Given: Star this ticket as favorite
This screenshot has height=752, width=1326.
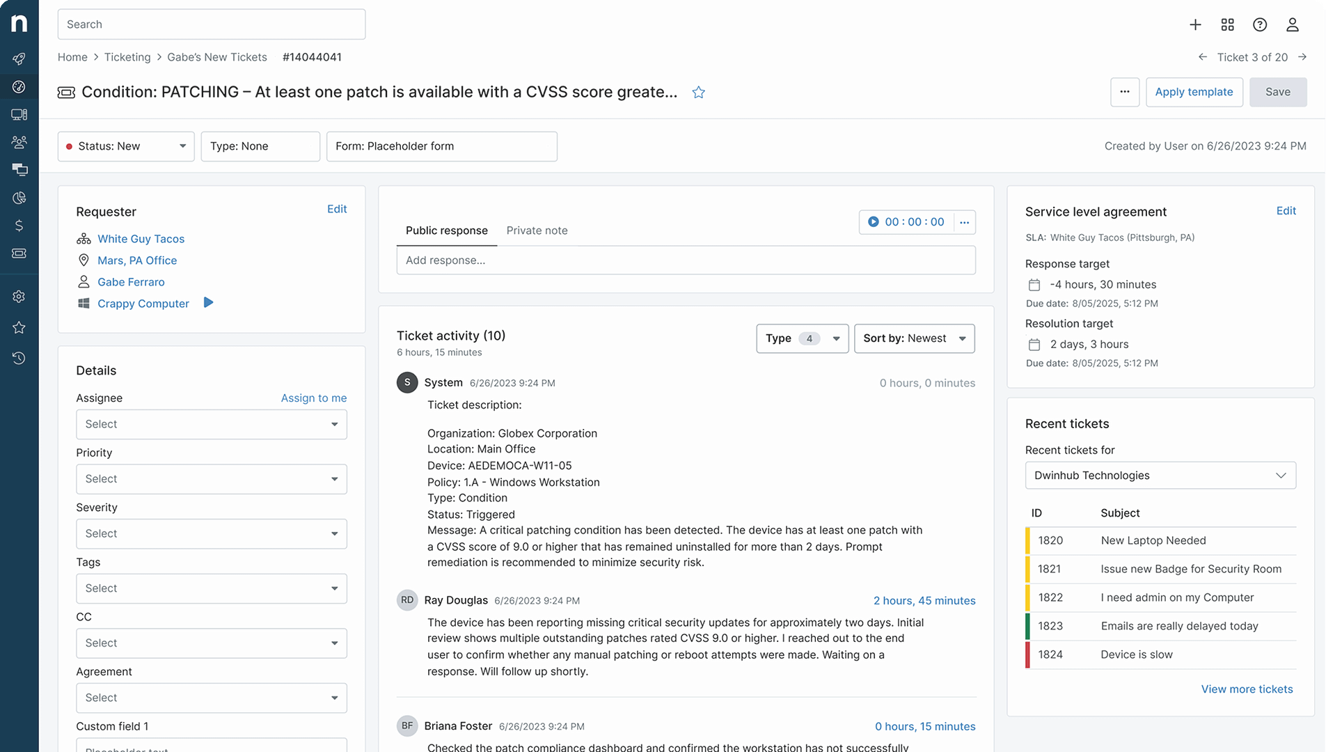Looking at the screenshot, I should (699, 93).
